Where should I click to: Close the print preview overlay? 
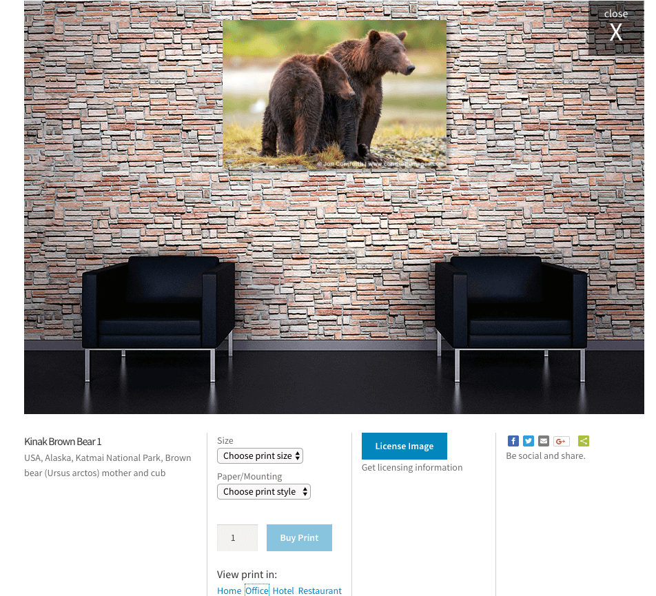[x=616, y=26]
